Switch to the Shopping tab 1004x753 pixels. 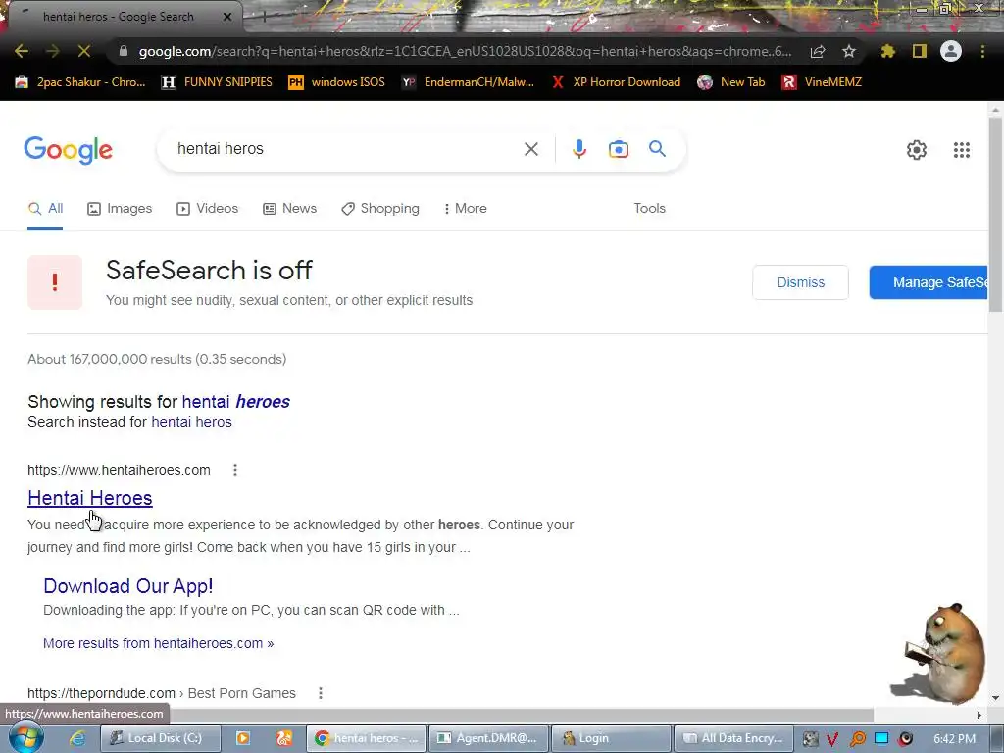pos(380,209)
